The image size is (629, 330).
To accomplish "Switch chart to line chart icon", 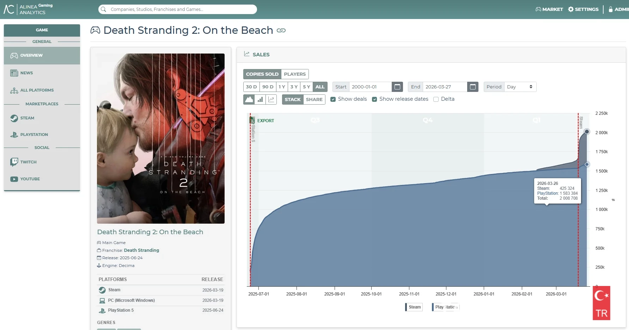I will 271,99.
